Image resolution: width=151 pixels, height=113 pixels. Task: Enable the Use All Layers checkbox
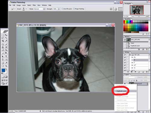[63, 9]
